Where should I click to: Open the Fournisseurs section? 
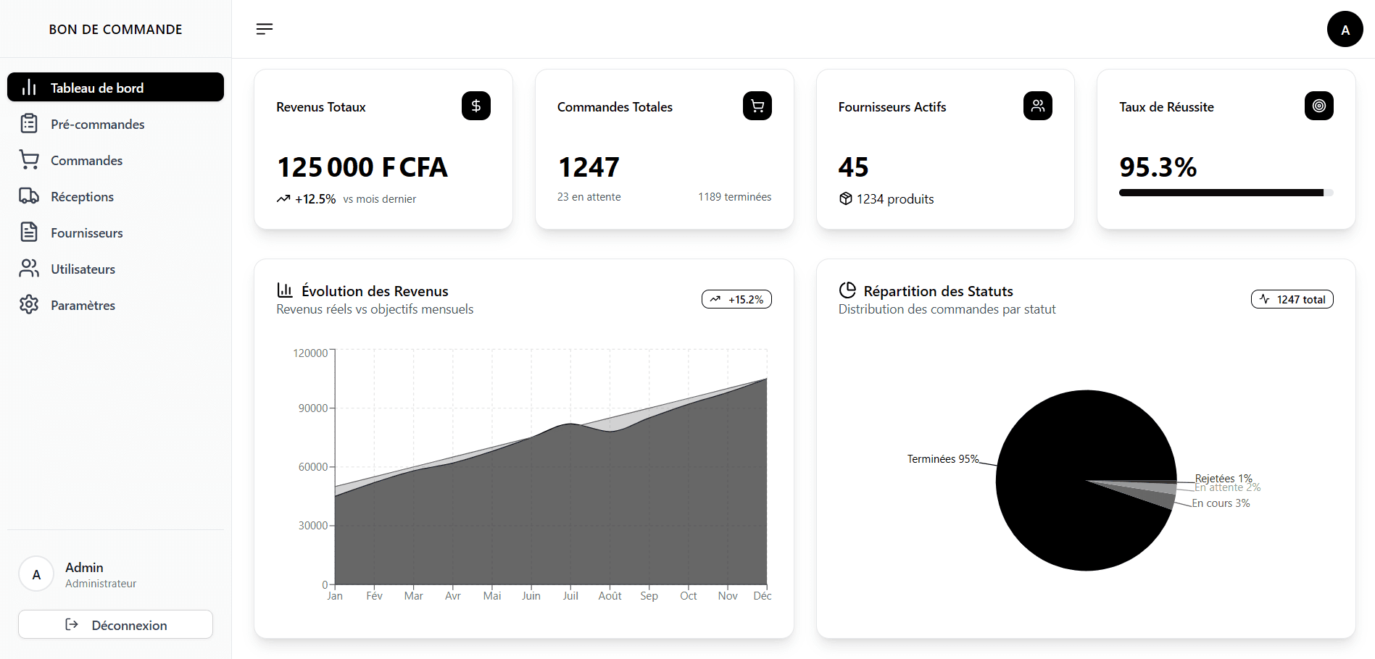[86, 232]
